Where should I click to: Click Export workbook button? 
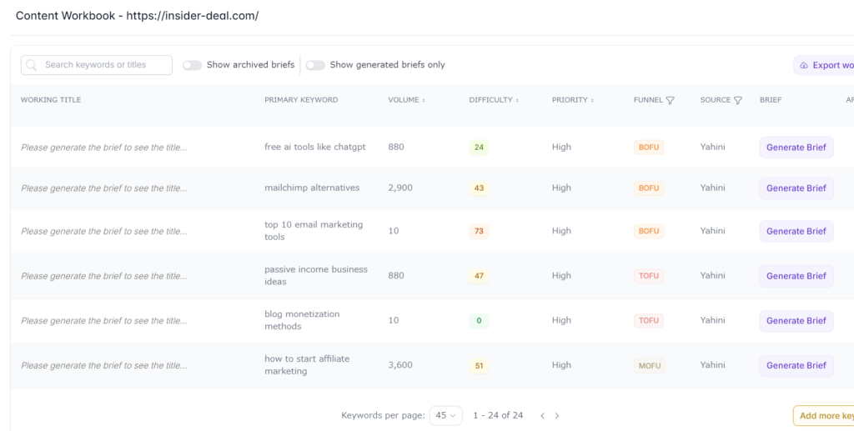point(823,65)
